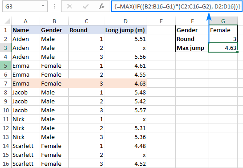Image resolution: width=243 pixels, height=168 pixels.
Task: Select the x value in row 15
Action: (125, 155)
